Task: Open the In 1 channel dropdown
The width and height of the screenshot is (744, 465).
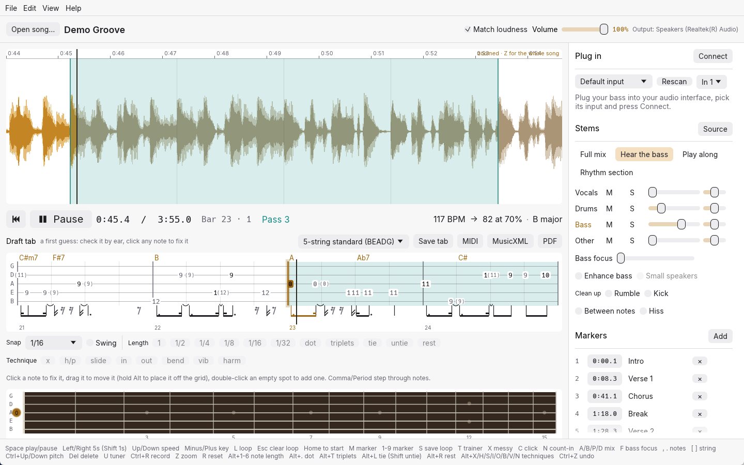Action: [x=711, y=82]
